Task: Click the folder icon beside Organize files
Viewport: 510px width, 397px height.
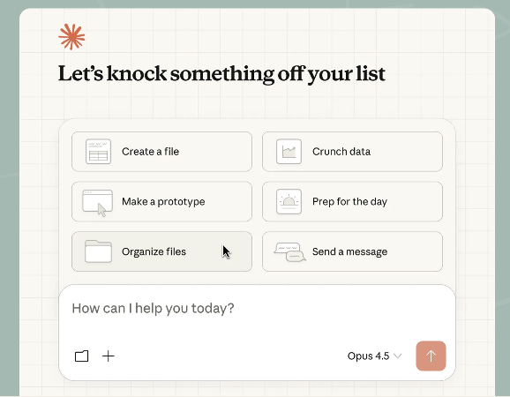Action: 98,251
